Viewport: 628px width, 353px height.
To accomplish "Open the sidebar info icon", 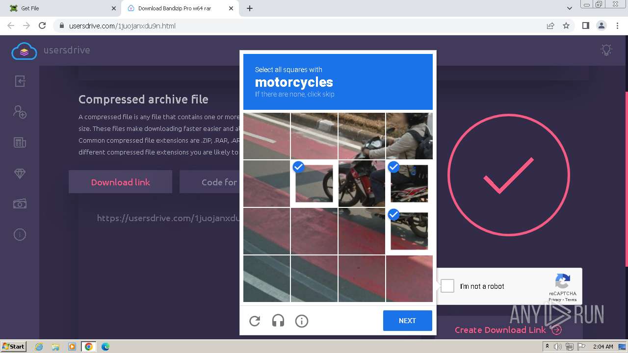I will click(20, 235).
